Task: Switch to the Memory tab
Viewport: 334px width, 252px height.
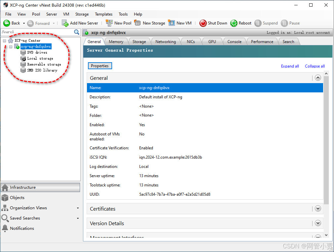Action: (116, 42)
